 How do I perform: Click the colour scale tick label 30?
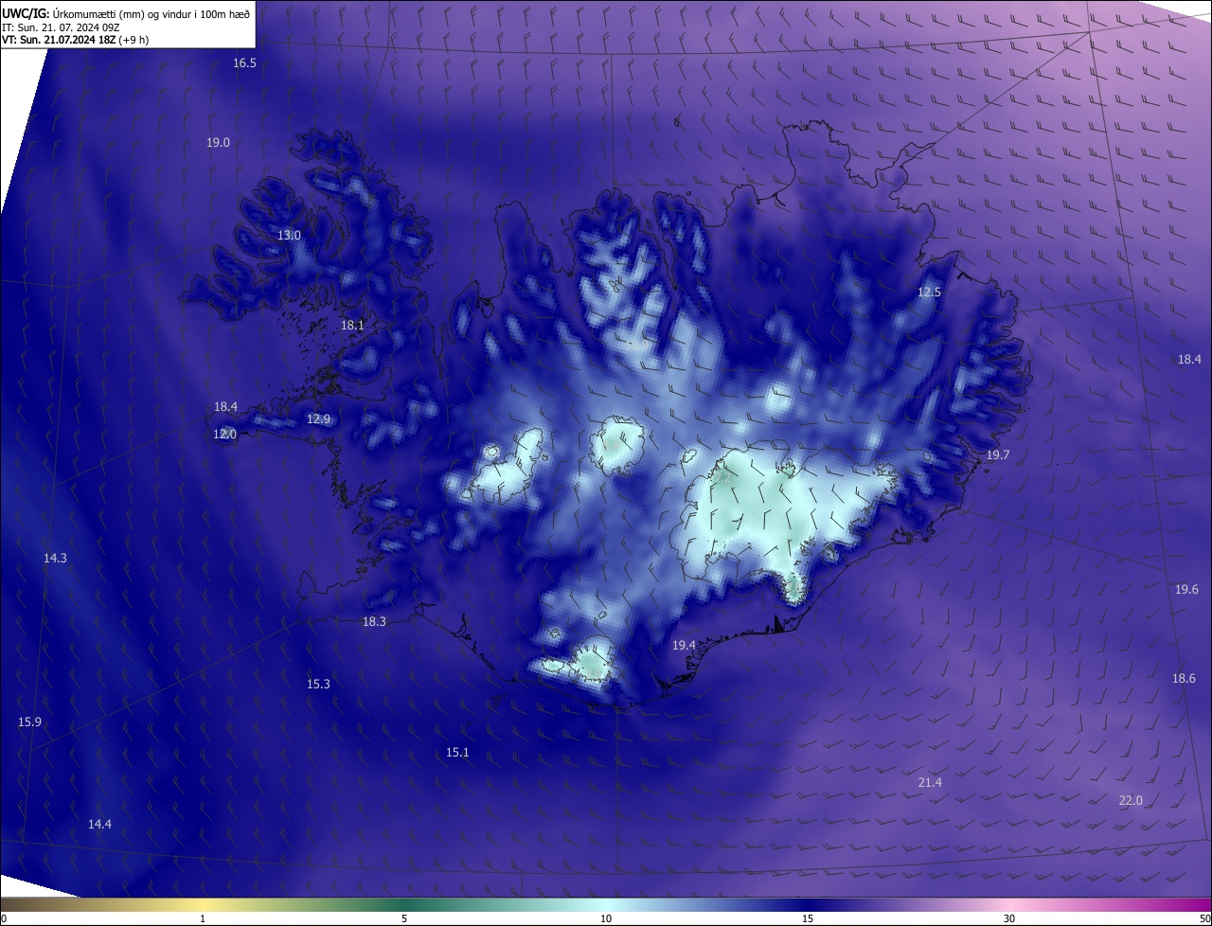tap(1009, 918)
